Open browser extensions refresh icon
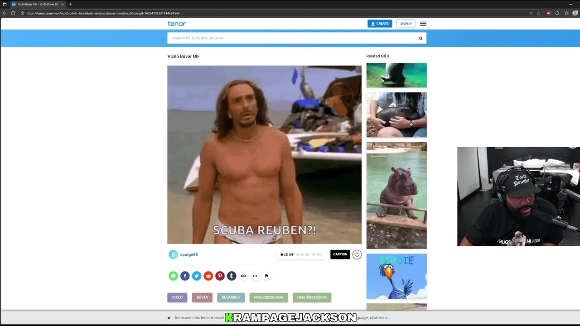The height and width of the screenshot is (326, 580). click(557, 13)
